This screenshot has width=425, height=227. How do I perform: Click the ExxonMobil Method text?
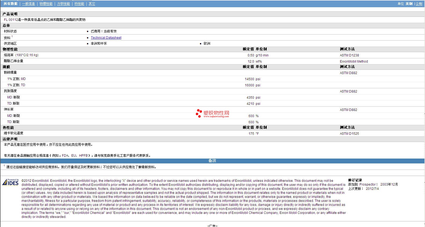(354, 61)
